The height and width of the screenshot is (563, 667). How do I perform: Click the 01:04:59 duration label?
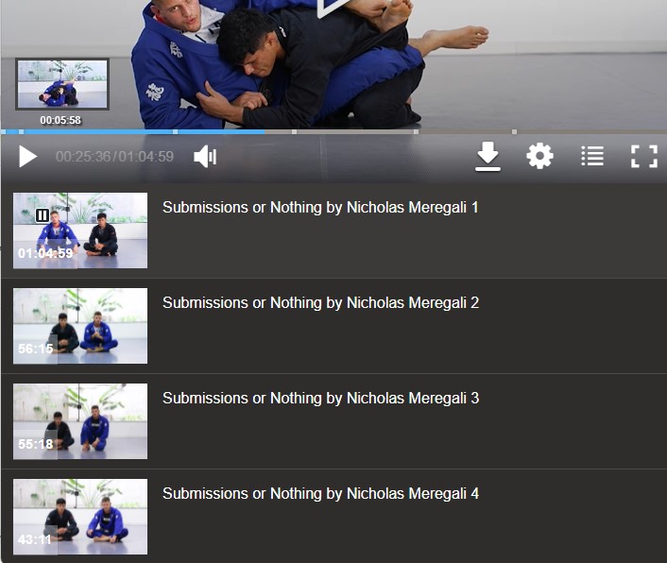[x=45, y=253]
